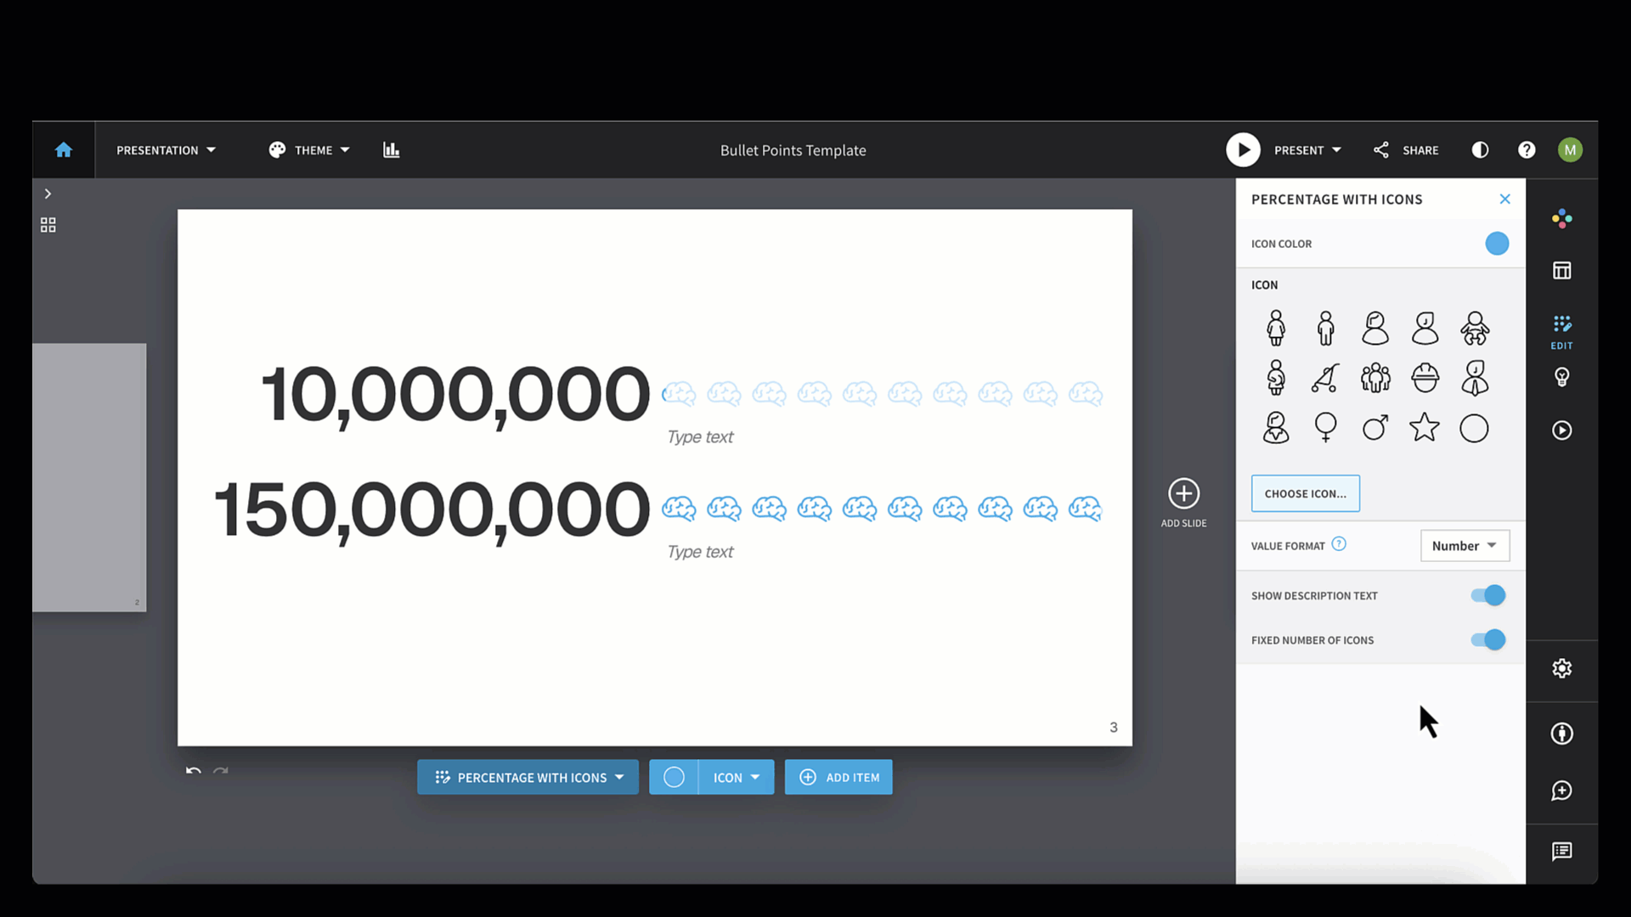The image size is (1631, 917).
Task: Open the Presentation dropdown menu
Action: pyautogui.click(x=166, y=150)
